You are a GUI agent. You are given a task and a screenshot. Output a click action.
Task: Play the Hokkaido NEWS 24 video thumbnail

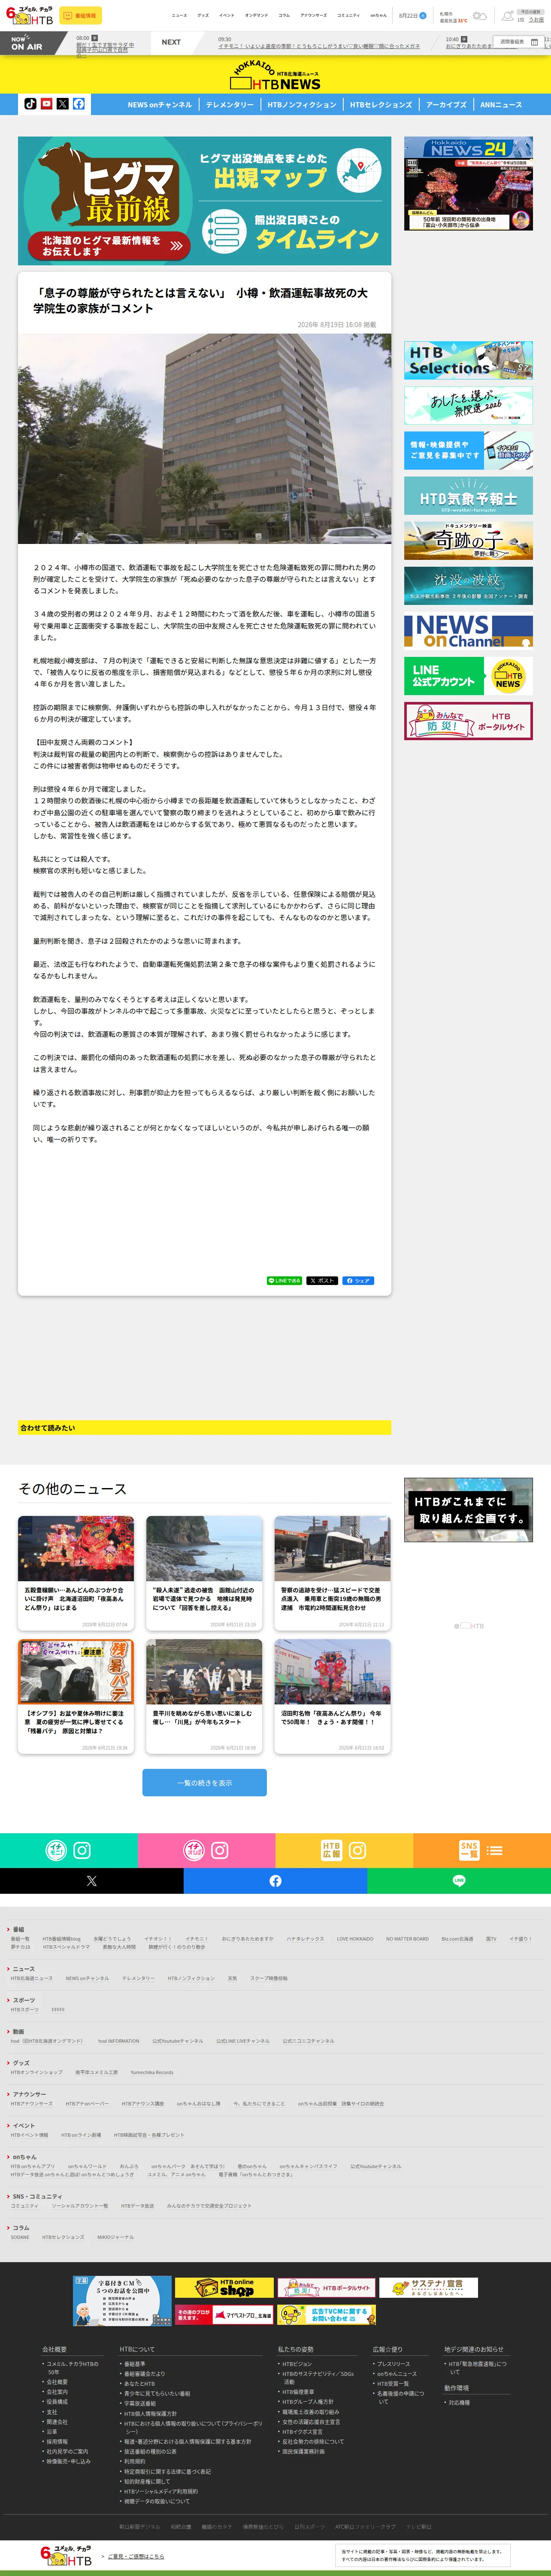pos(468,184)
